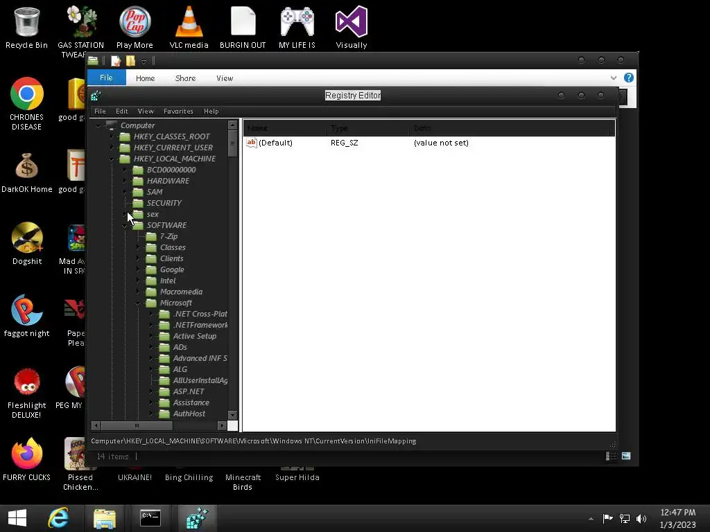Switch to large icons view in Explorer status bar
Viewport: 710px width, 532px height.
coord(626,456)
